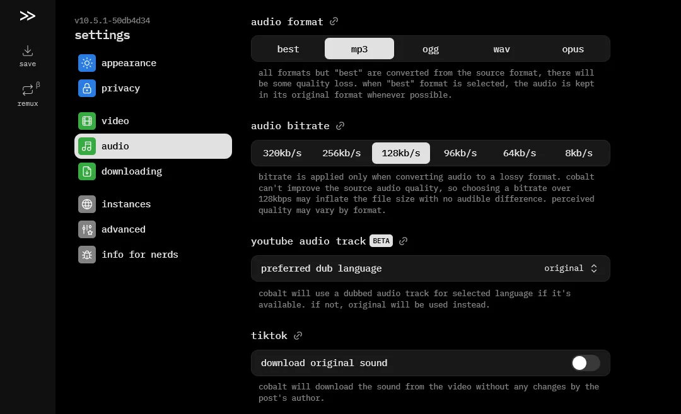Screen dimensions: 681x414
Task: Click the downloading file icon
Action: pos(87,171)
